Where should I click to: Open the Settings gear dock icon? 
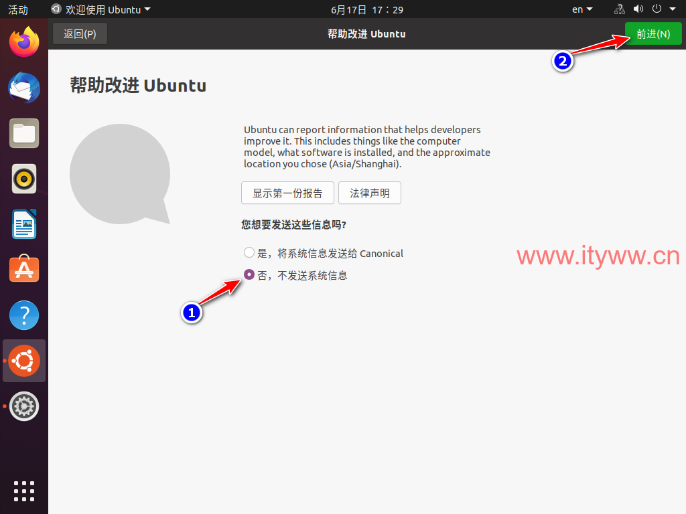[24, 406]
